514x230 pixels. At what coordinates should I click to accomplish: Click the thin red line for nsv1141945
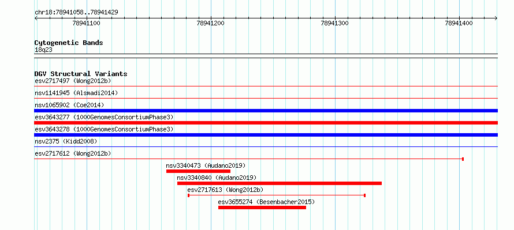pyautogui.click(x=266, y=98)
